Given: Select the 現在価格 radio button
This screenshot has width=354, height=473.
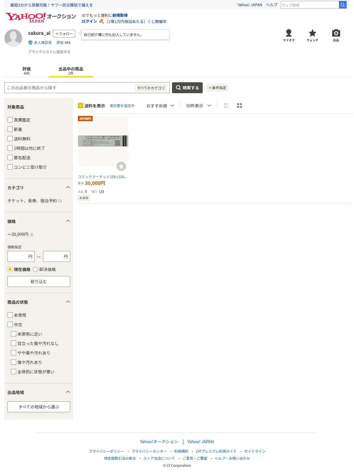Looking at the screenshot, I should [x=10, y=269].
